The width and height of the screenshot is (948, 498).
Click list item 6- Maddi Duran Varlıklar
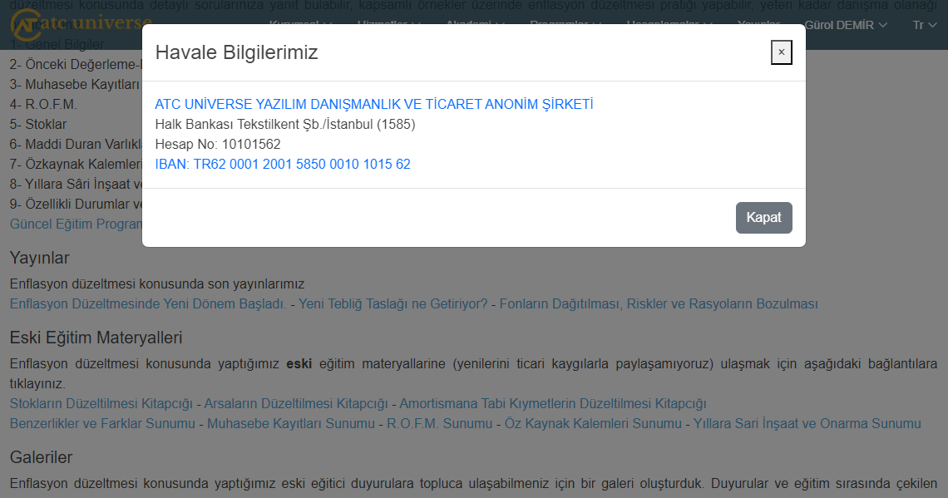coord(76,144)
